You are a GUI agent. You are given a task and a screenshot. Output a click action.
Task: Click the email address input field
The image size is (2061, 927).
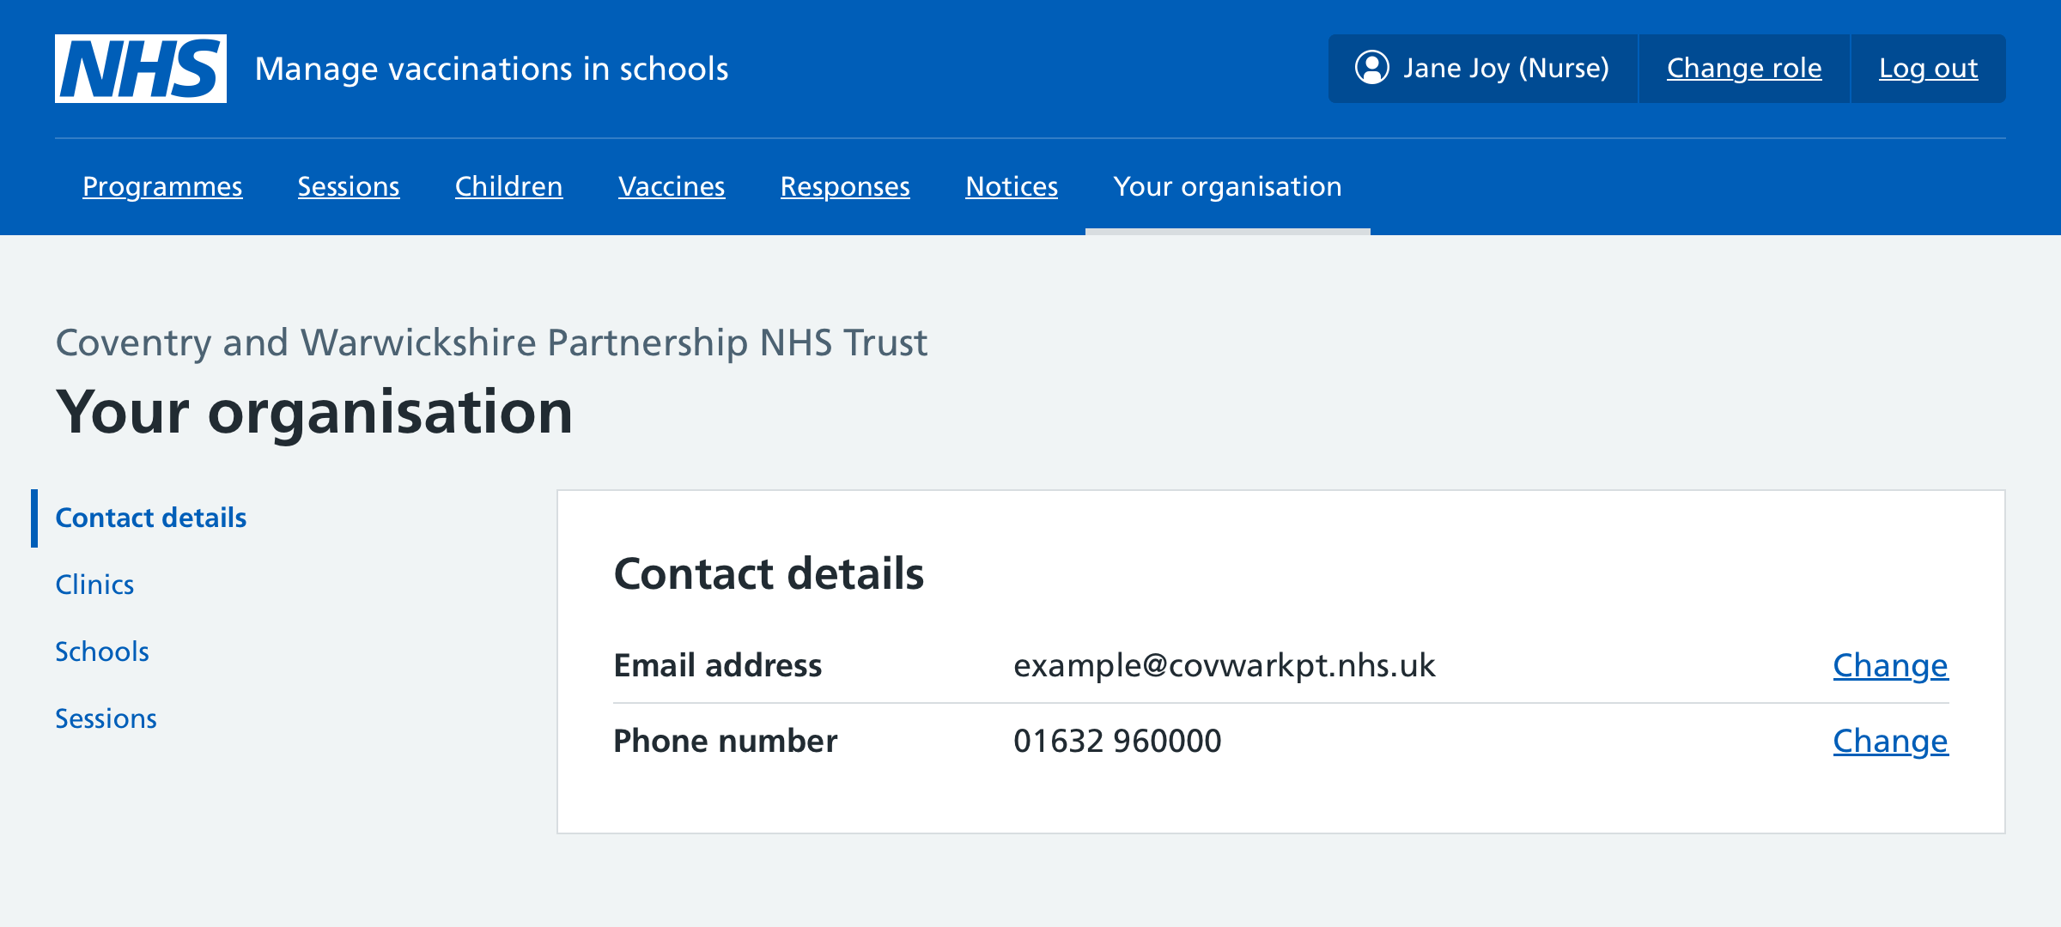(1222, 664)
